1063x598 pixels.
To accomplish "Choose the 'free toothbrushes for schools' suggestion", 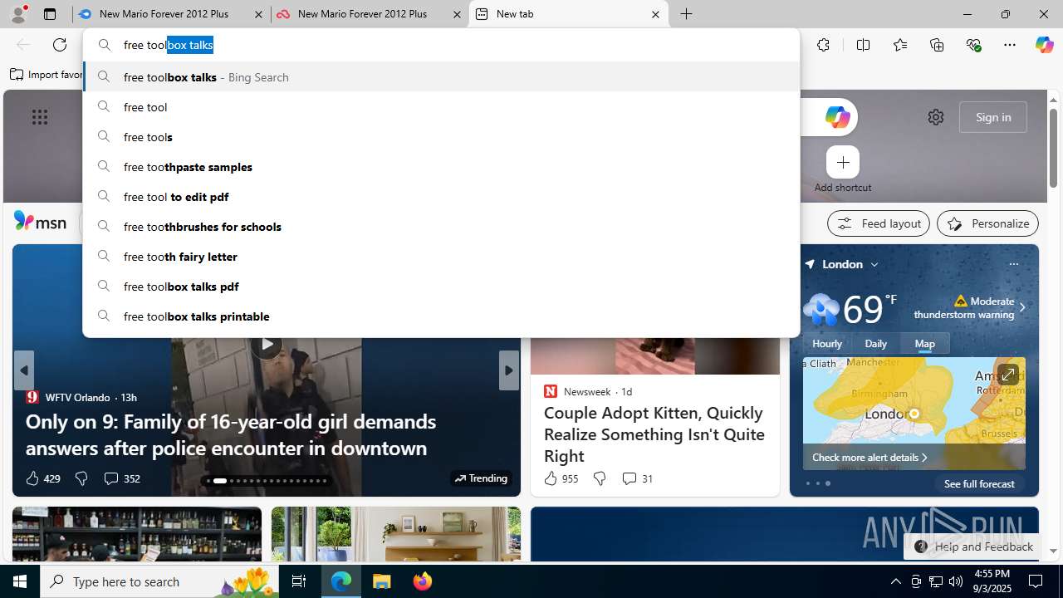I will click(441, 227).
